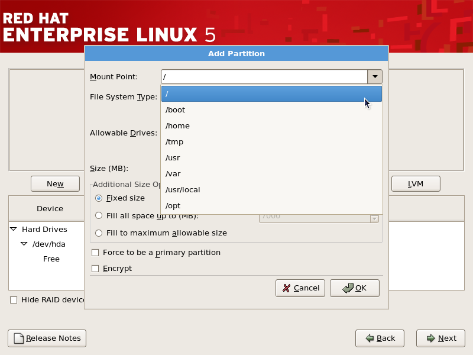
Task: Click the OK button's green arrow icon
Action: coord(348,288)
